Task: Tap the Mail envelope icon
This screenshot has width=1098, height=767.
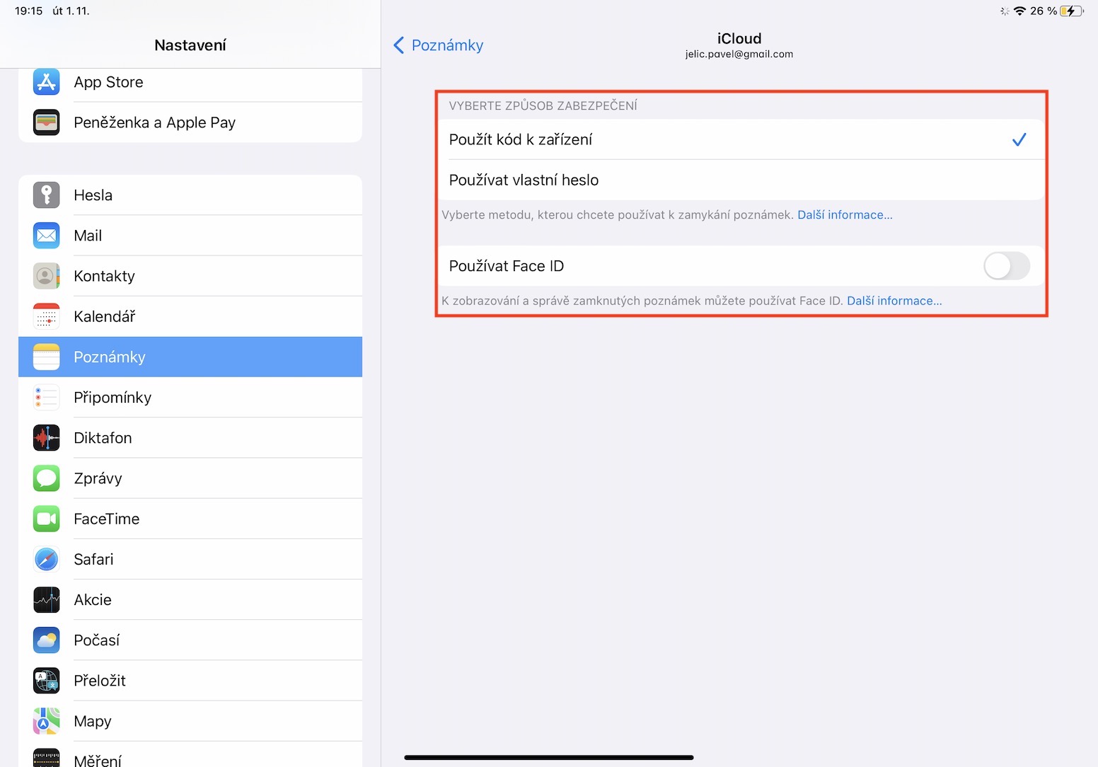Action: tap(46, 236)
